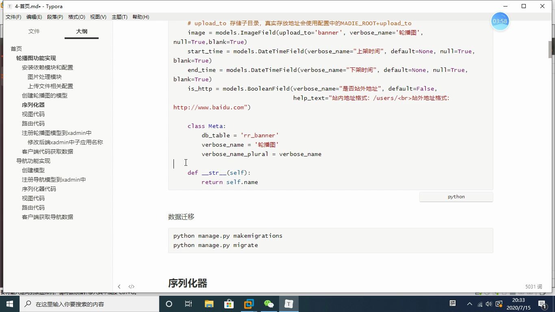555x312 pixels.
Task: Open network status tray icon
Action: tap(480, 304)
